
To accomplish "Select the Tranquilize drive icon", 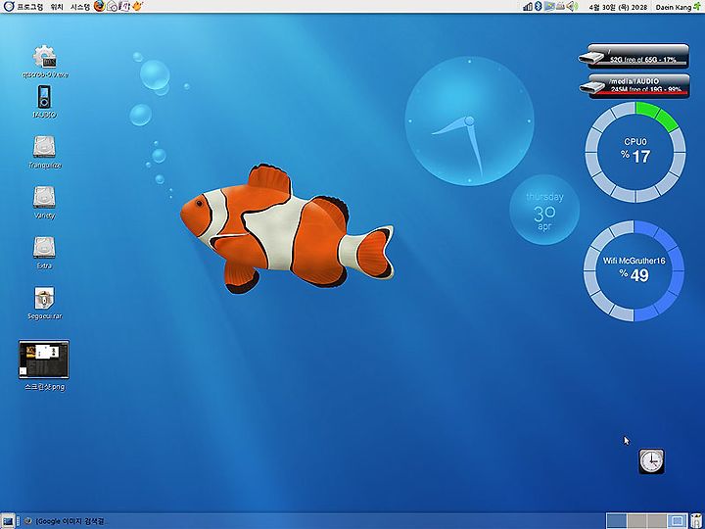I will click(x=44, y=152).
